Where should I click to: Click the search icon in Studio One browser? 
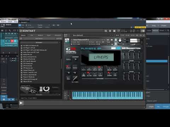coord(168,30)
